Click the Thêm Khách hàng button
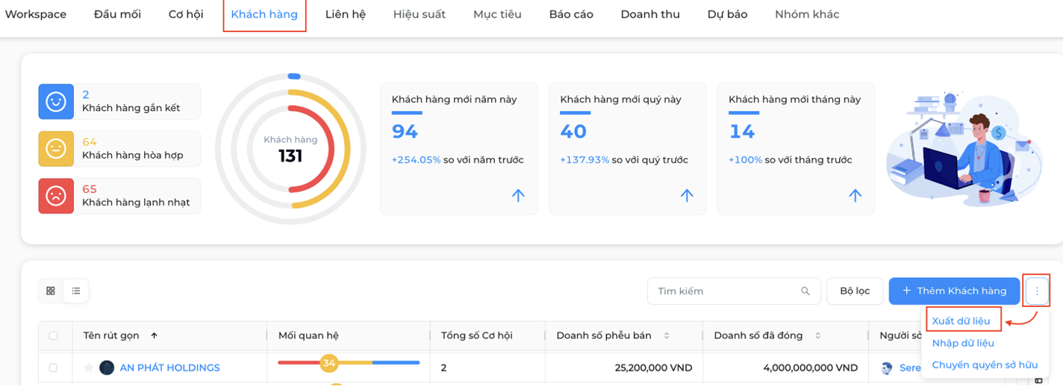The height and width of the screenshot is (389, 1063). click(954, 291)
